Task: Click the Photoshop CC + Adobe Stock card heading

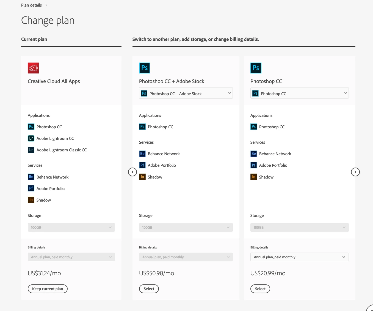Action: coord(172,81)
